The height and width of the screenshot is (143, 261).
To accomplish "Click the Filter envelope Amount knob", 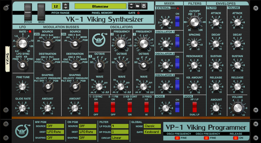I will click(x=216, y=108).
